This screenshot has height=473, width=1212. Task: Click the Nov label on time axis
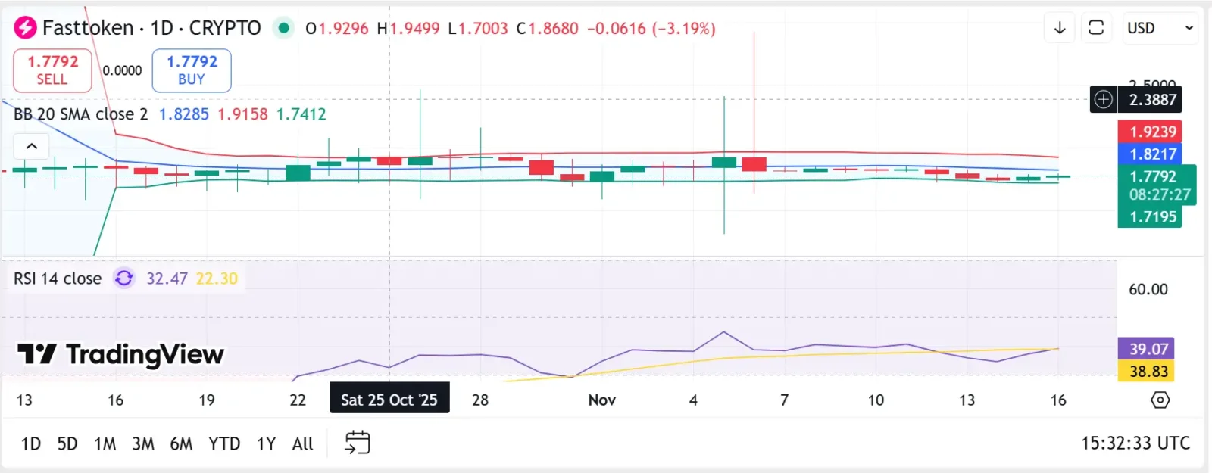click(x=602, y=400)
